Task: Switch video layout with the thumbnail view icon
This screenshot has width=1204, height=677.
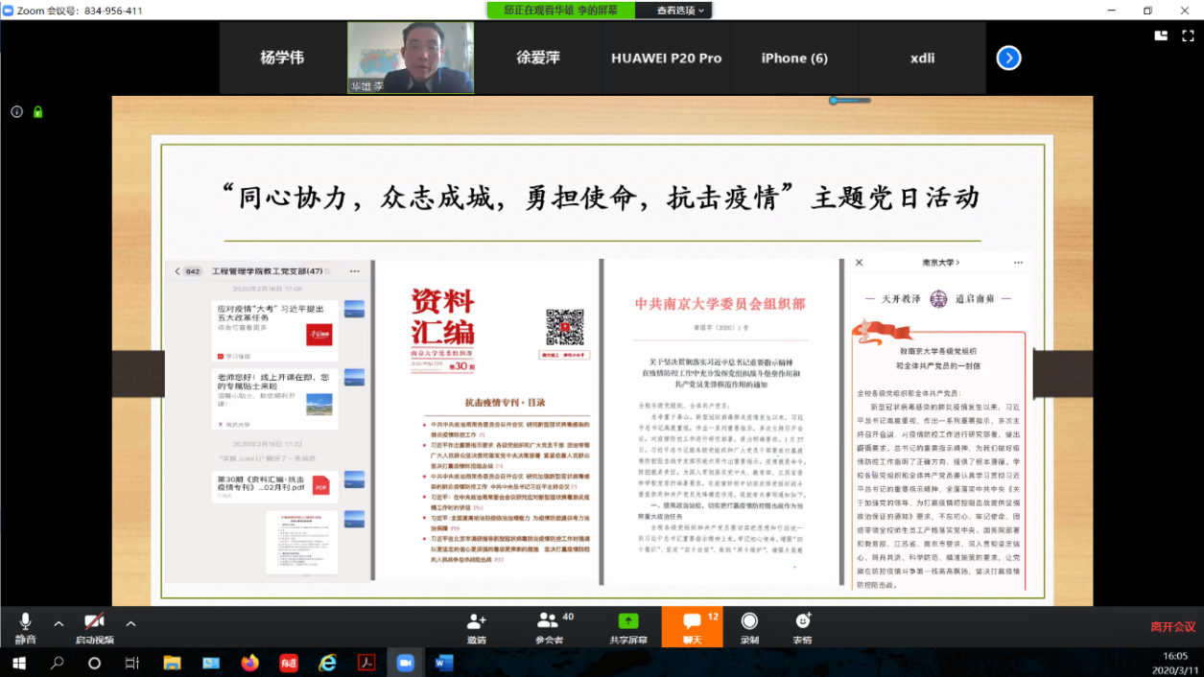Action: point(1161,35)
